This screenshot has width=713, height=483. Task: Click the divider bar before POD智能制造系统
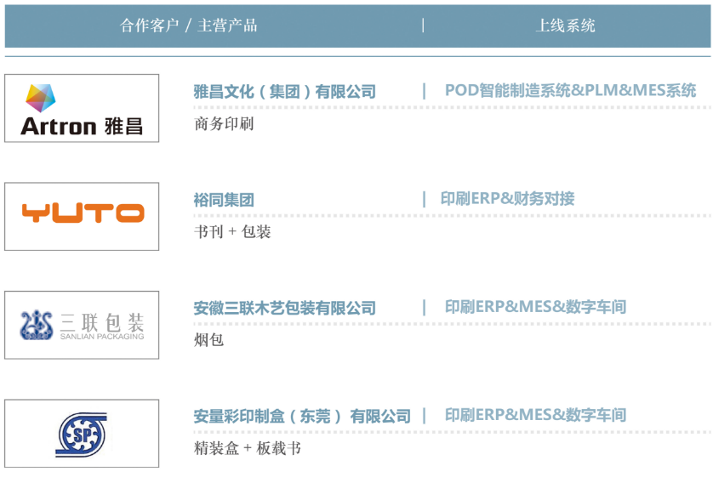click(x=425, y=91)
